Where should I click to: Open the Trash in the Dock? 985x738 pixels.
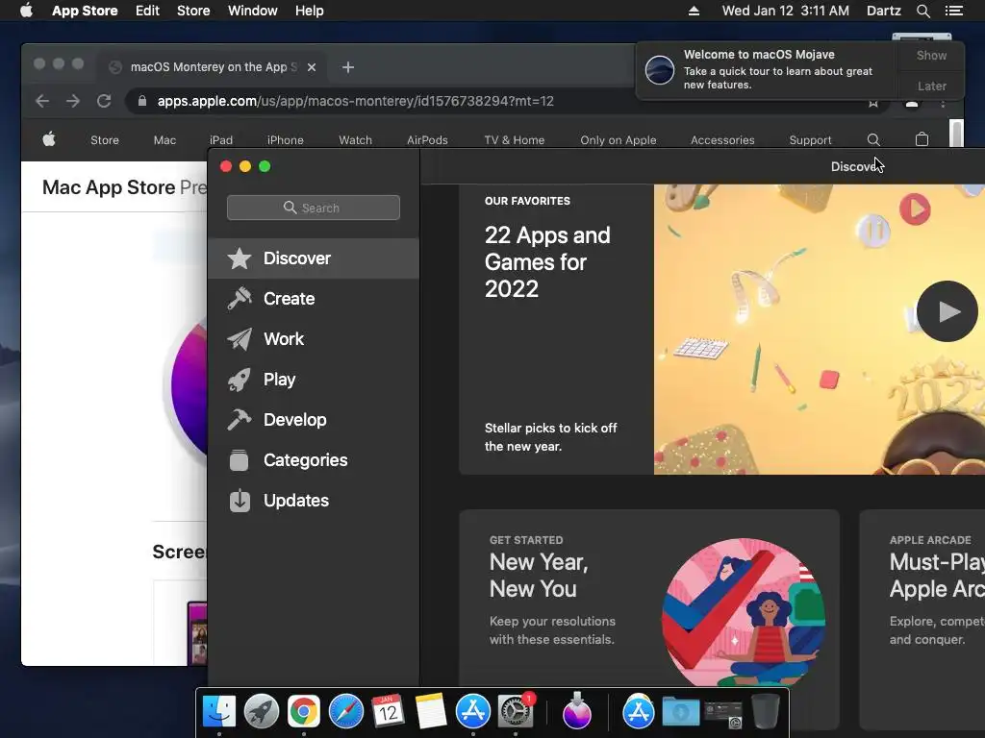point(765,711)
